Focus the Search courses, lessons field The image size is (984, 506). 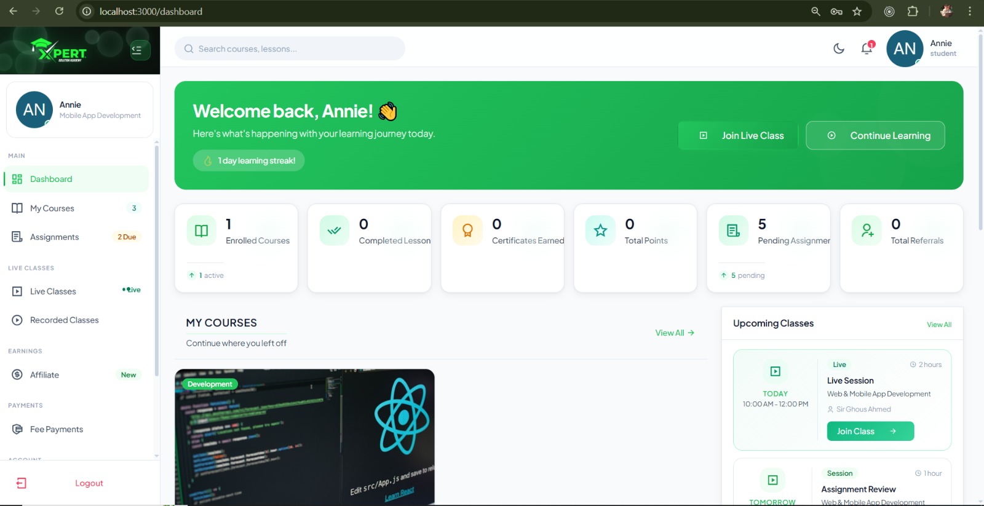tap(290, 49)
